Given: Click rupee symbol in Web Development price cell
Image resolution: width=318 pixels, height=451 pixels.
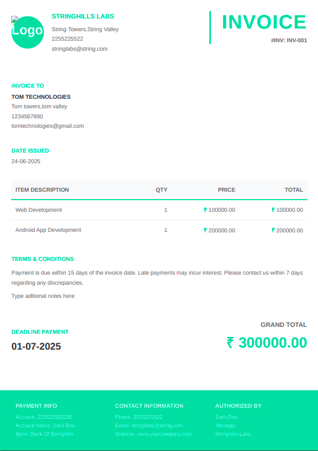Looking at the screenshot, I should coord(206,210).
